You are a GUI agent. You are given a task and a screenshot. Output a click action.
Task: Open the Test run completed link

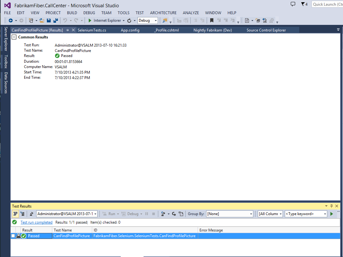pyautogui.click(x=37, y=222)
